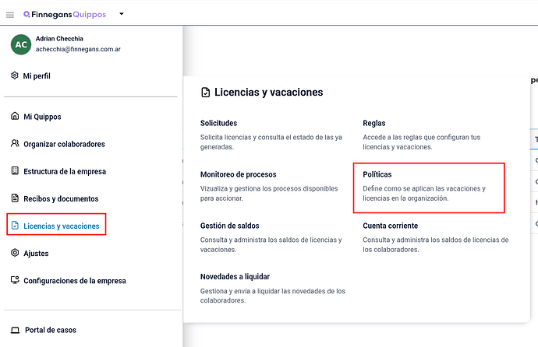Select the AC user avatar

[21, 44]
